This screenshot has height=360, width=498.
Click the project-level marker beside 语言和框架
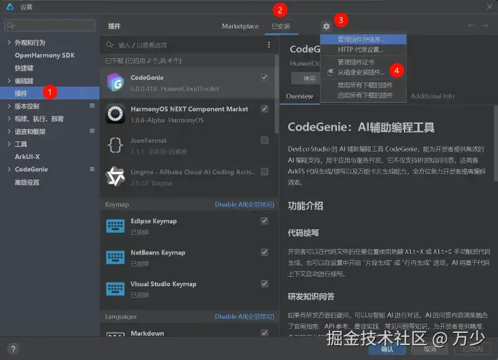click(92, 131)
